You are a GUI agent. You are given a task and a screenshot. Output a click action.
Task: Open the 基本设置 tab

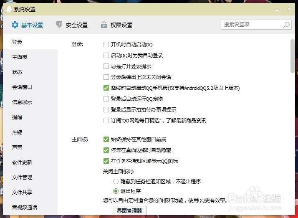click(x=28, y=25)
